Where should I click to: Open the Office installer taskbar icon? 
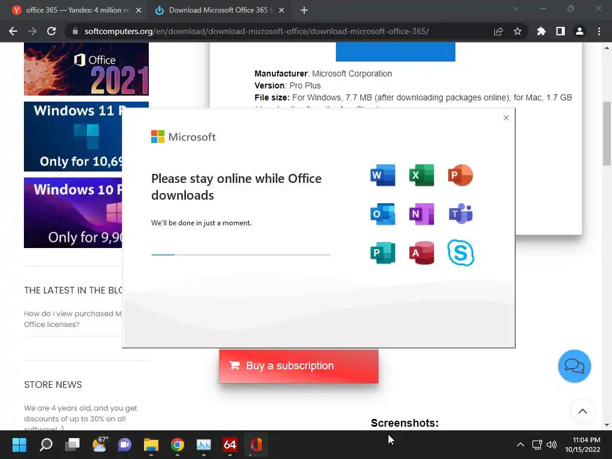pos(256,445)
